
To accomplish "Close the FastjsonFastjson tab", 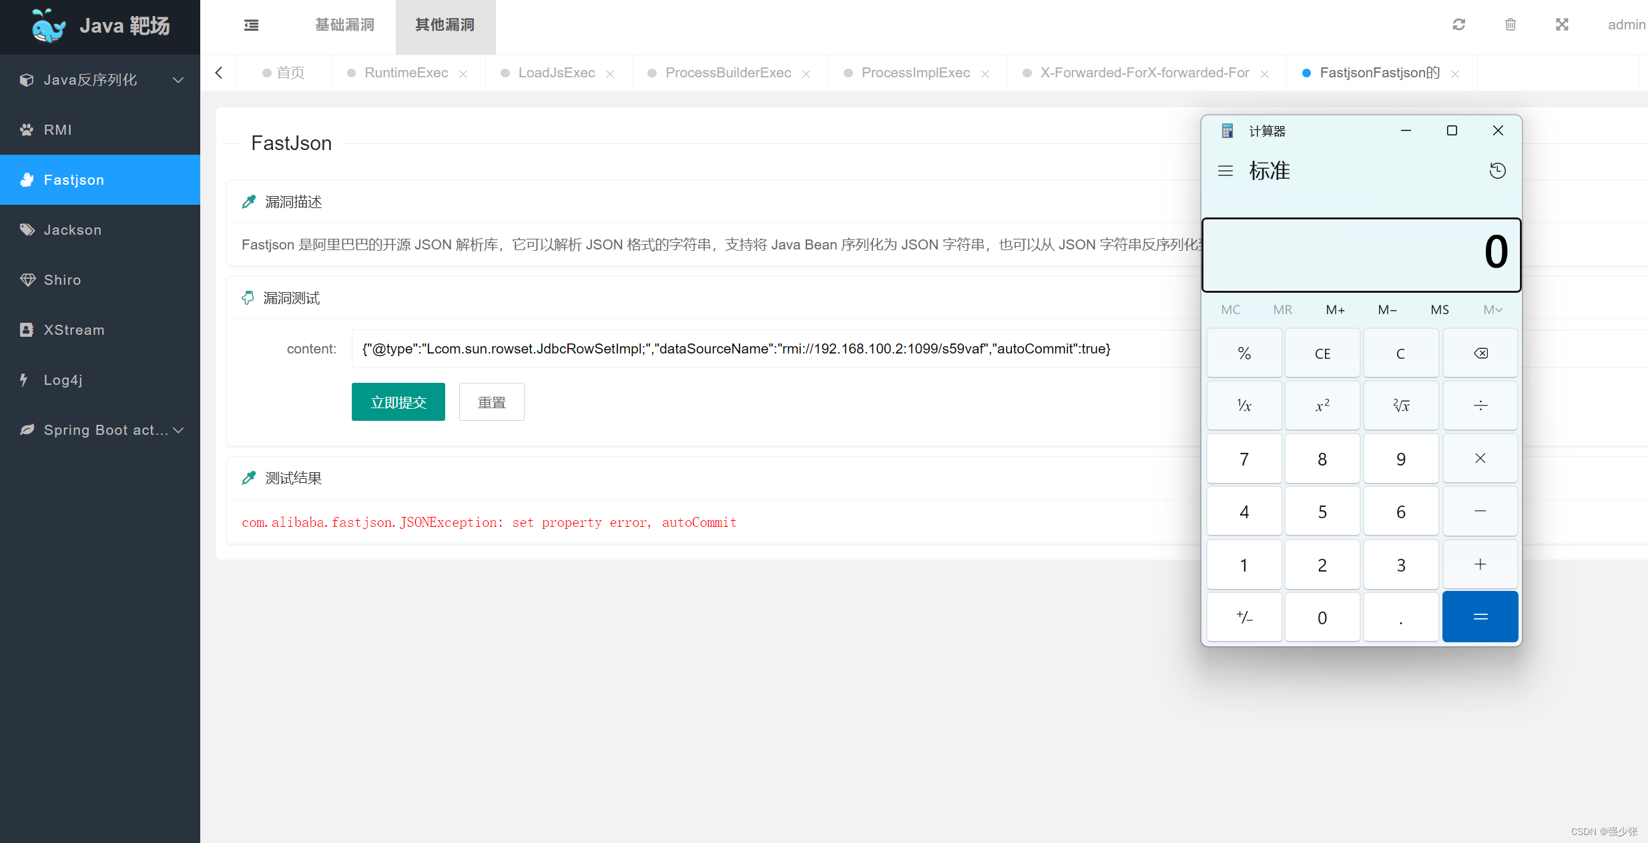I will click(1455, 73).
